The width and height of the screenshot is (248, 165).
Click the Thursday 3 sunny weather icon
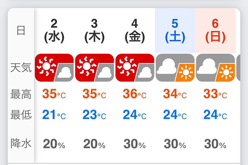pyautogui.click(x=95, y=68)
